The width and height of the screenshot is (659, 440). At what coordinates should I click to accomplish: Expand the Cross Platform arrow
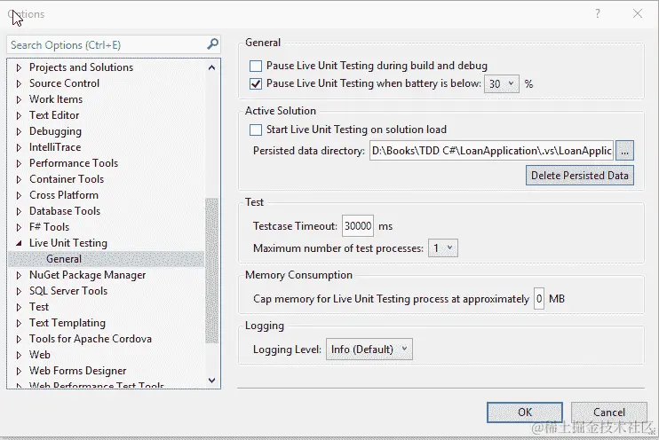tap(19, 195)
